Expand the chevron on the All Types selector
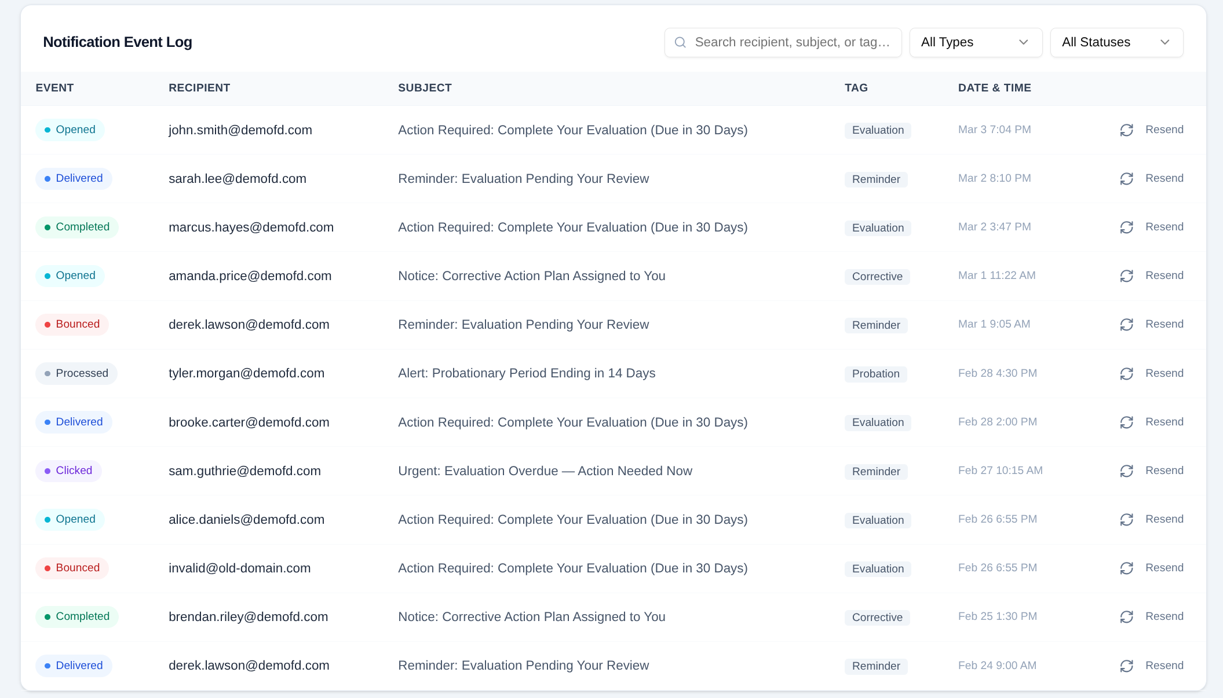This screenshot has height=698, width=1223. click(x=1023, y=42)
